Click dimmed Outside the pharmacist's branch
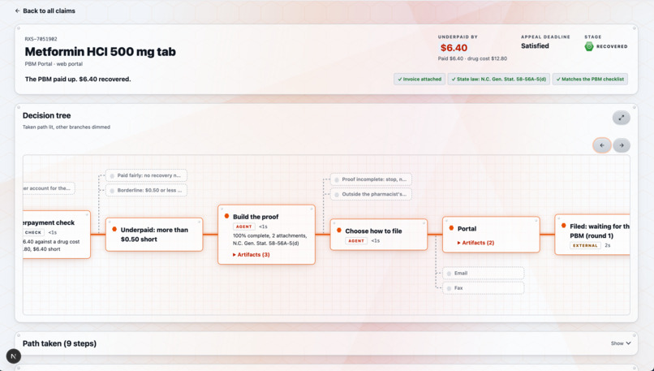654x371 pixels. click(x=371, y=194)
